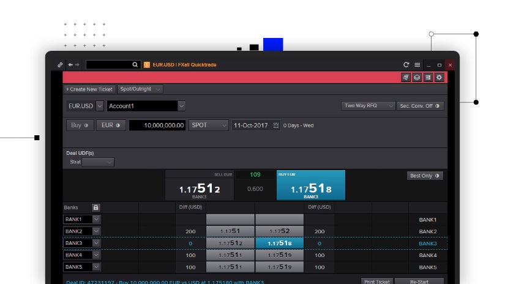Click the magnifier search icon
Screen dimensions: 505x284
[x=135, y=65]
